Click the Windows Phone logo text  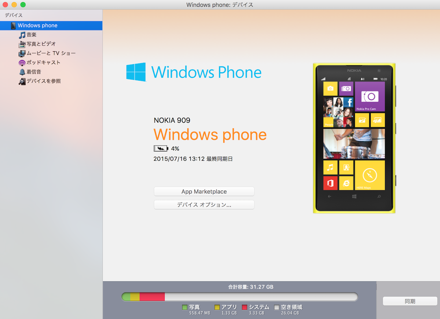tap(206, 72)
